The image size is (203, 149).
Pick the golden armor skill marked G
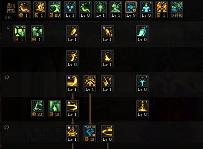90,81
